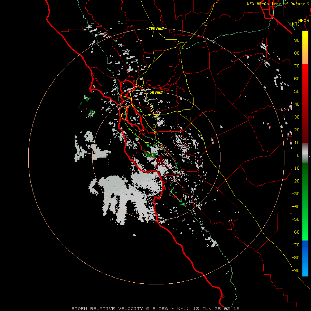This screenshot has width=311, height=311.
Task: Click the 10 value on velocity scale
Action: (x=297, y=143)
